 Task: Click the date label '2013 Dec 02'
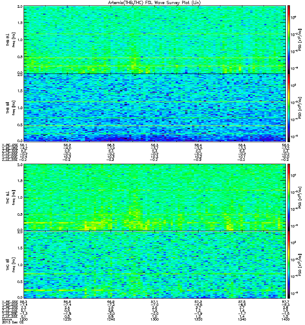pos(13,322)
